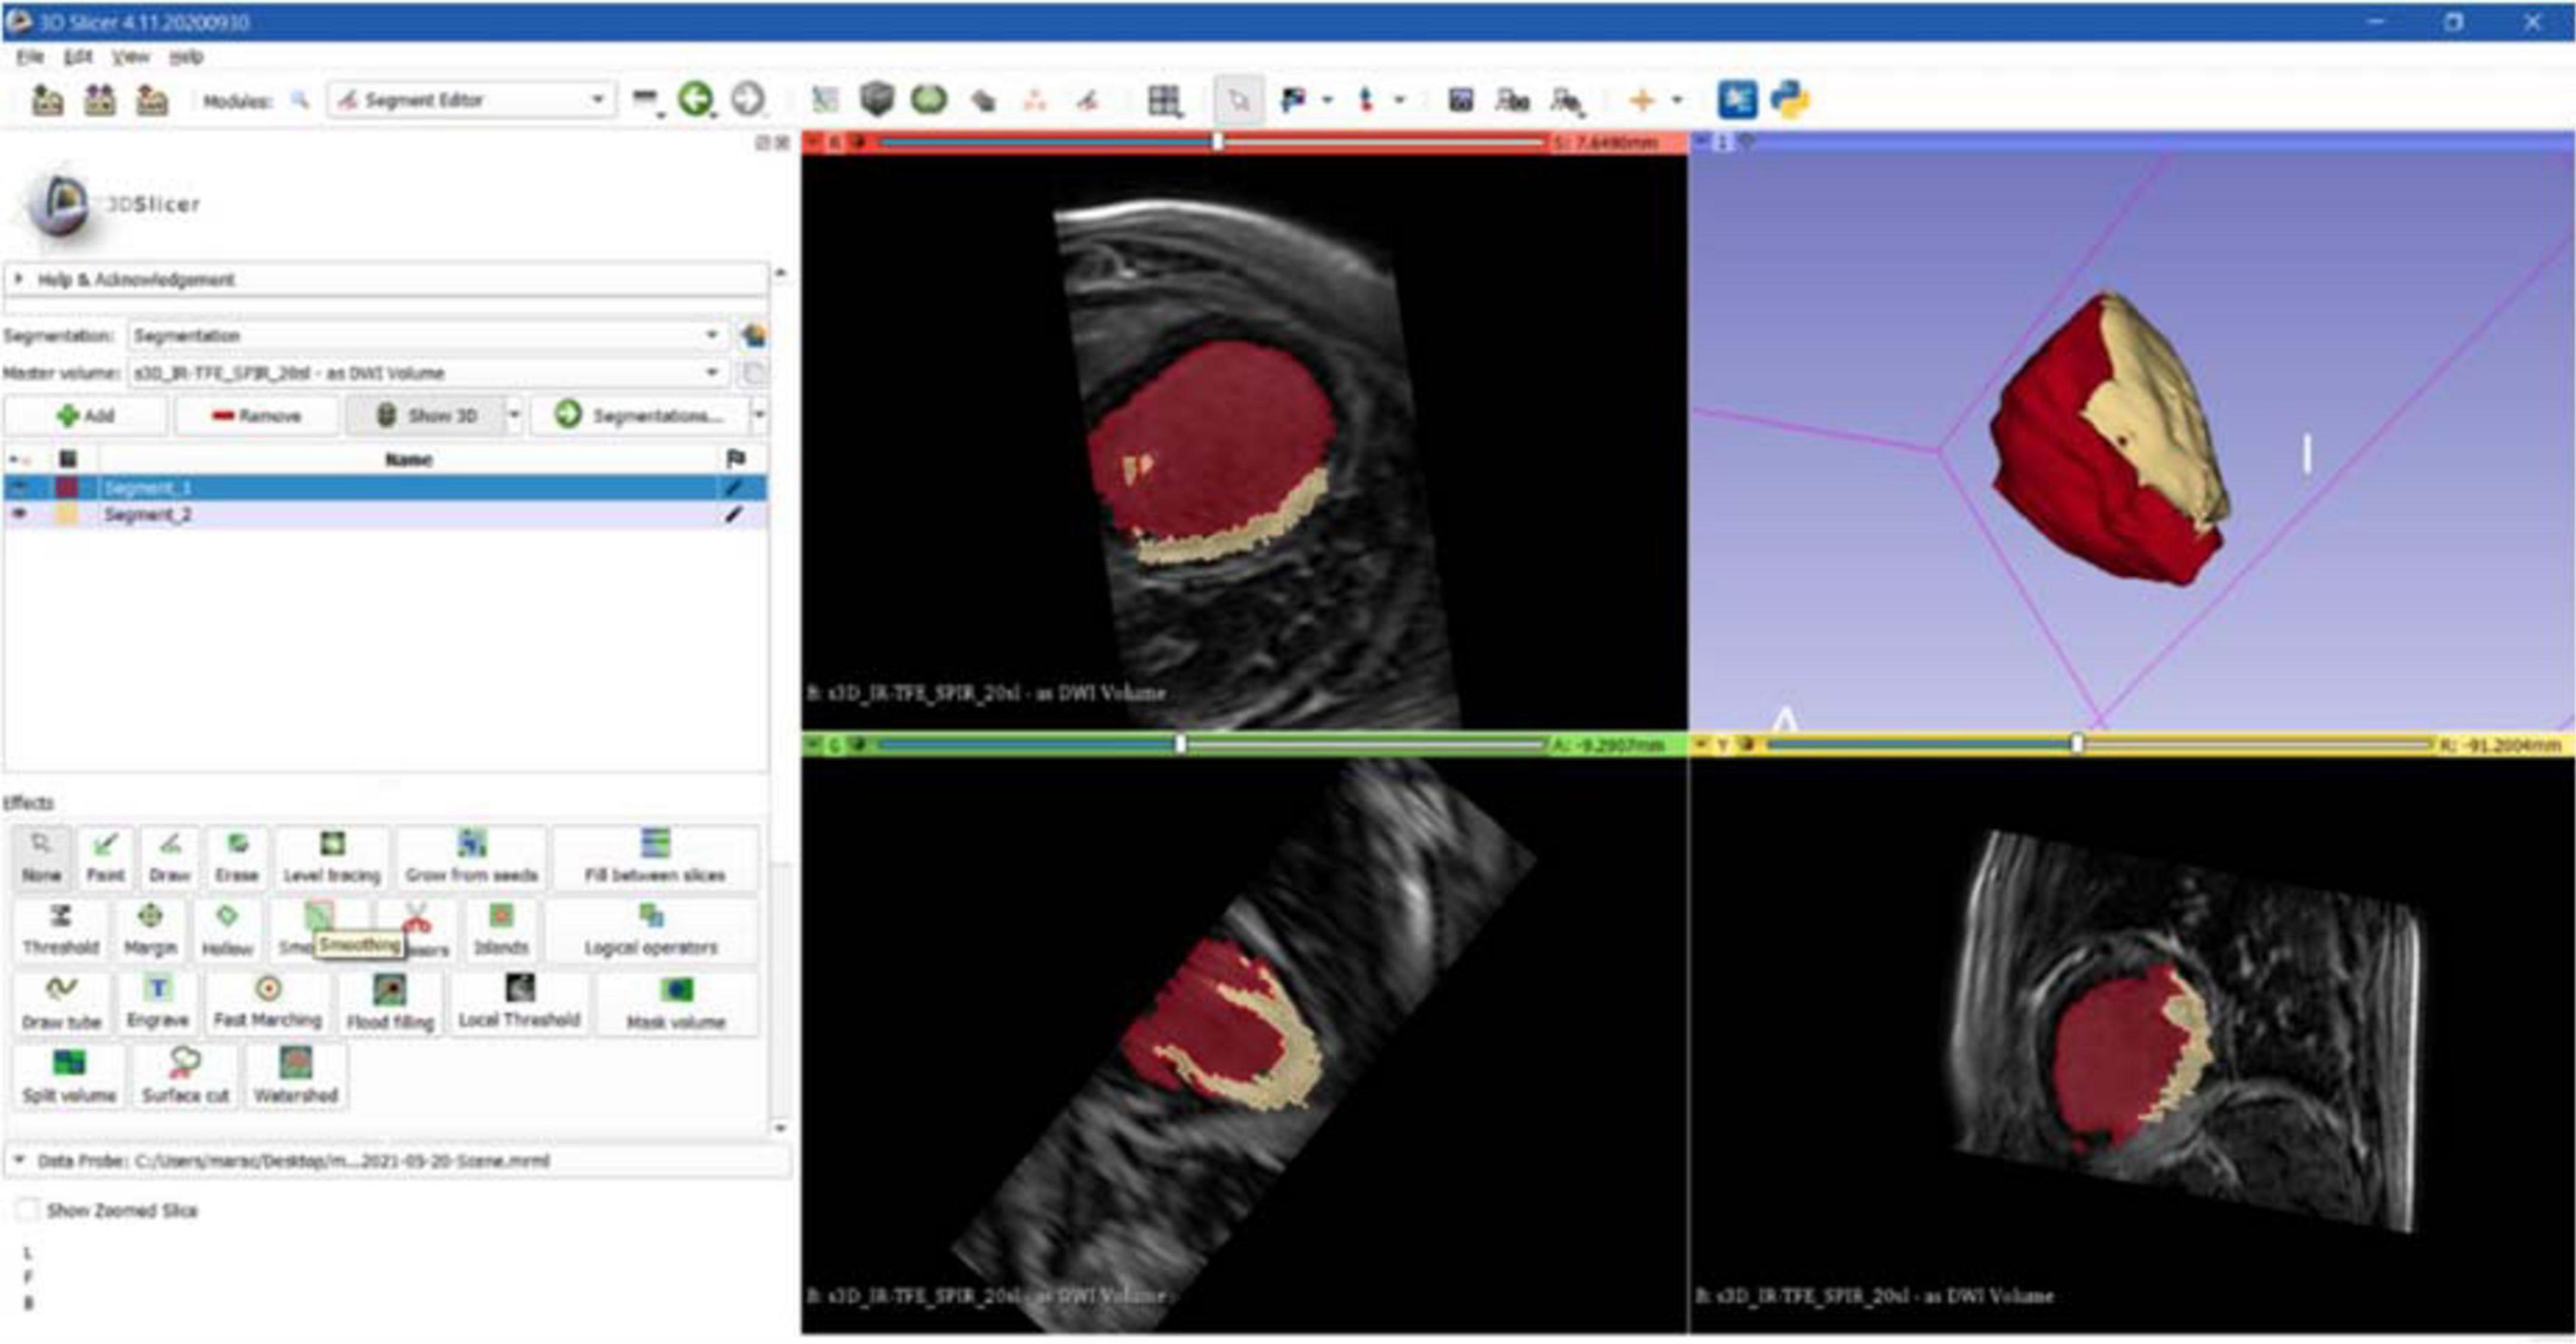Click the Load Data toolbar icon
2576x1344 pixels.
[47, 100]
